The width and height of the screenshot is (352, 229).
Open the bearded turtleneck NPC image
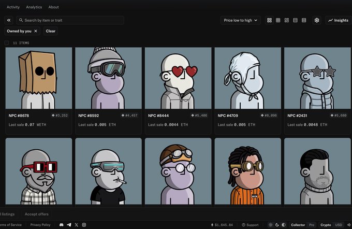coord(317,171)
